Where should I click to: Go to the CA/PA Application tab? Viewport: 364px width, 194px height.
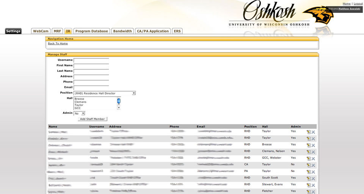click(x=152, y=31)
